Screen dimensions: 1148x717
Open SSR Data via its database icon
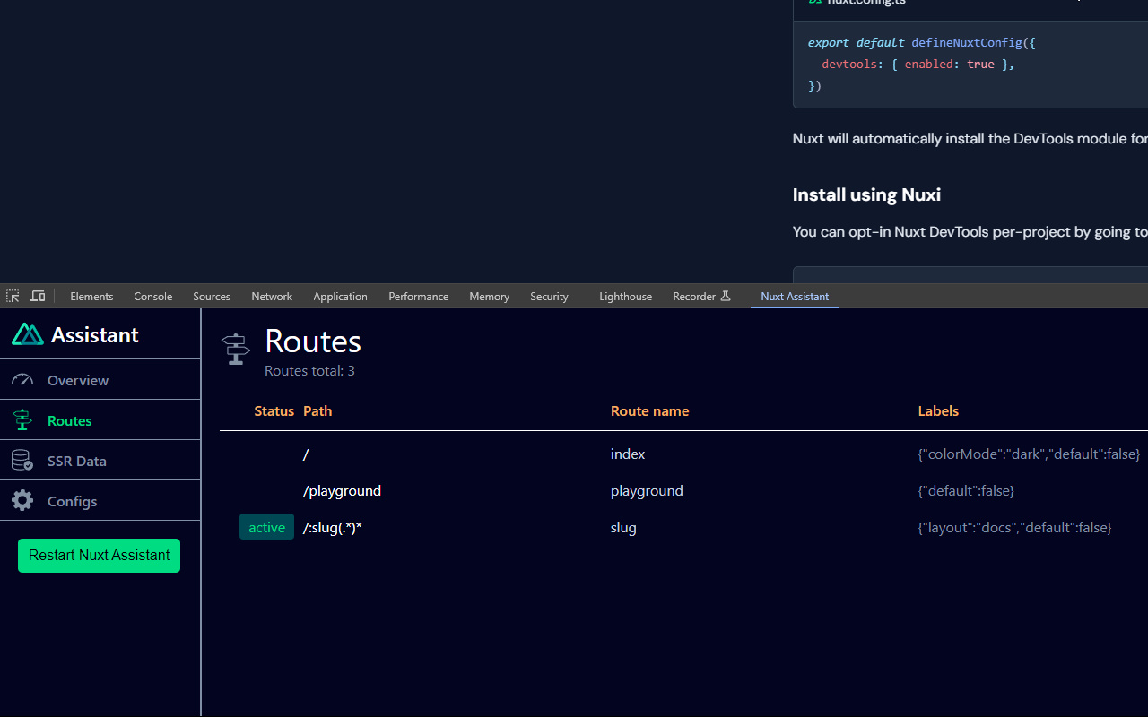(22, 461)
